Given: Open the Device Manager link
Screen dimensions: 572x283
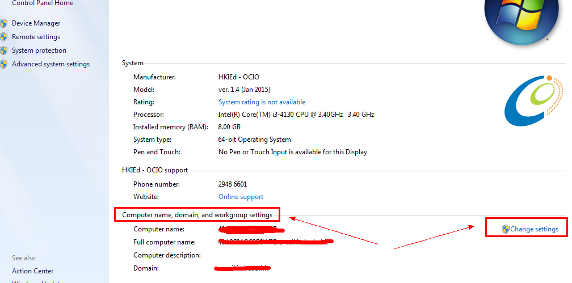Looking at the screenshot, I should (36, 23).
